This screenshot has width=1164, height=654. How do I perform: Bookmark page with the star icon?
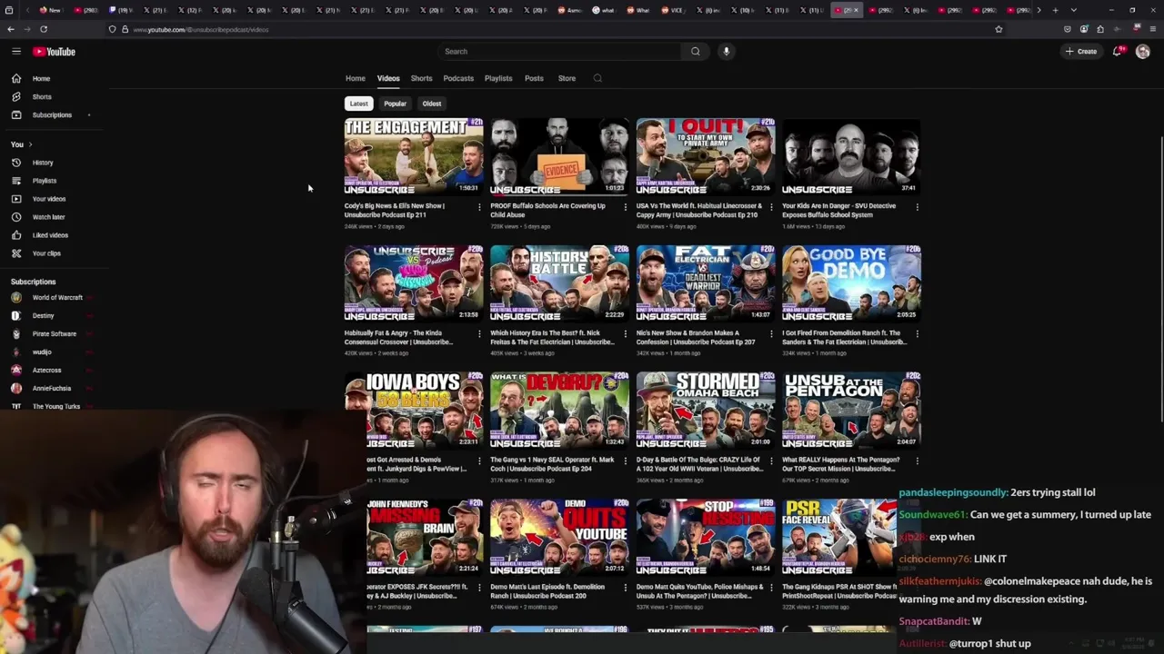pyautogui.click(x=998, y=29)
